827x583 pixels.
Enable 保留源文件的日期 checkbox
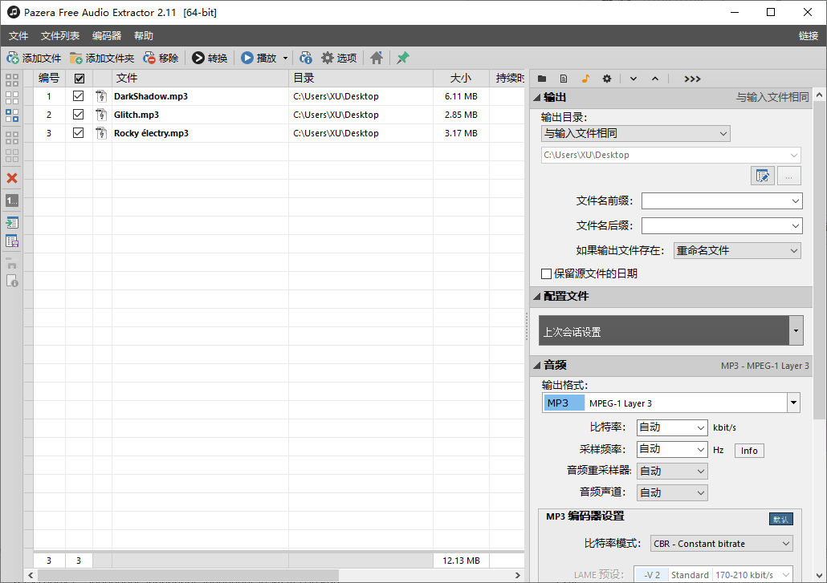[547, 273]
